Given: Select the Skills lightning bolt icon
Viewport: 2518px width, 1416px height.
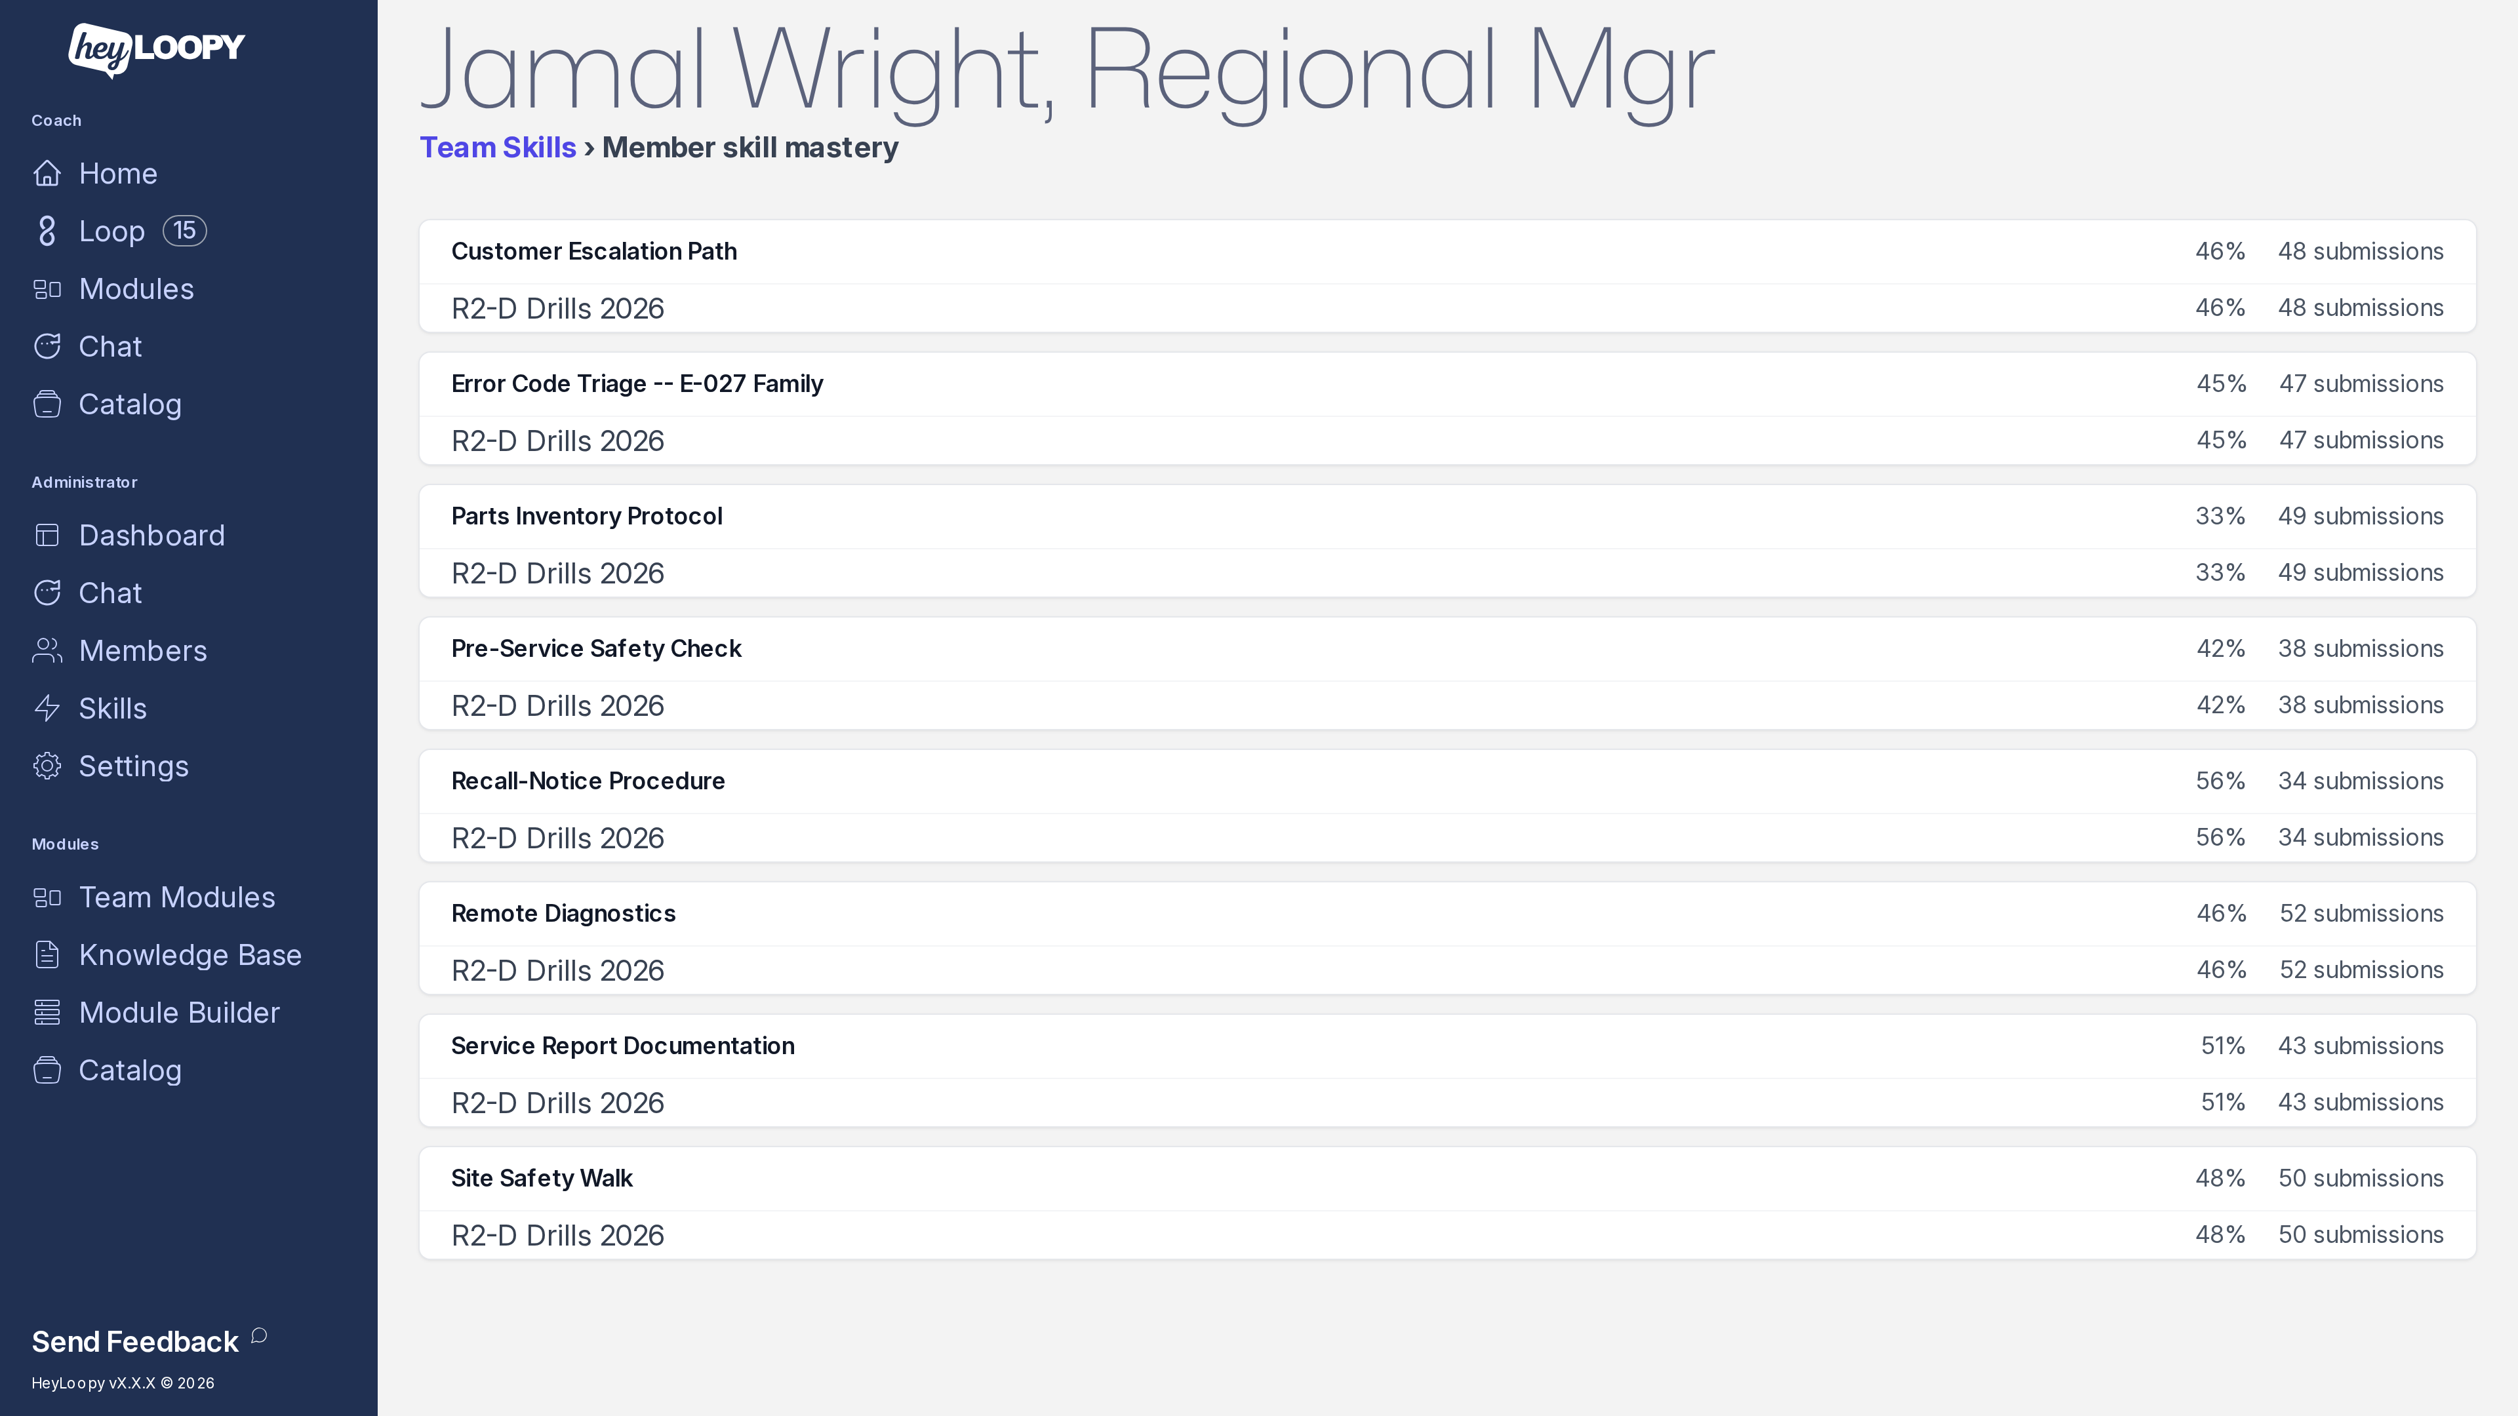Looking at the screenshot, I should 47,707.
